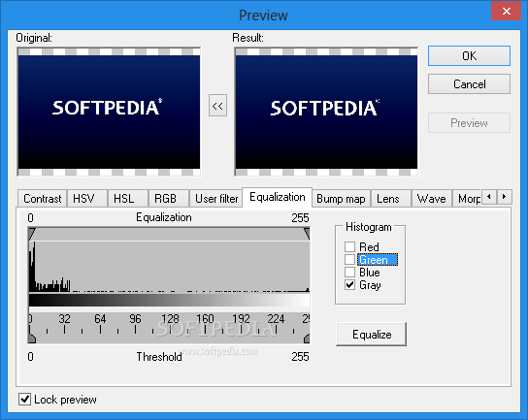Select the Equalization tab

click(278, 197)
